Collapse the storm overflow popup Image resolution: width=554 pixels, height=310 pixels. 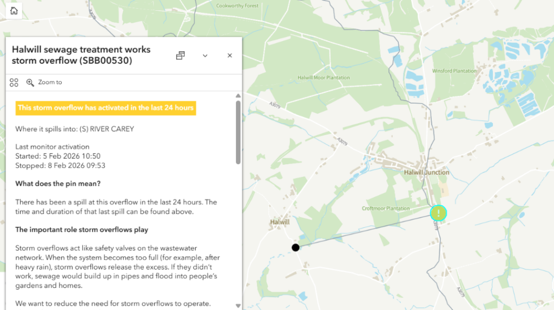tap(205, 56)
